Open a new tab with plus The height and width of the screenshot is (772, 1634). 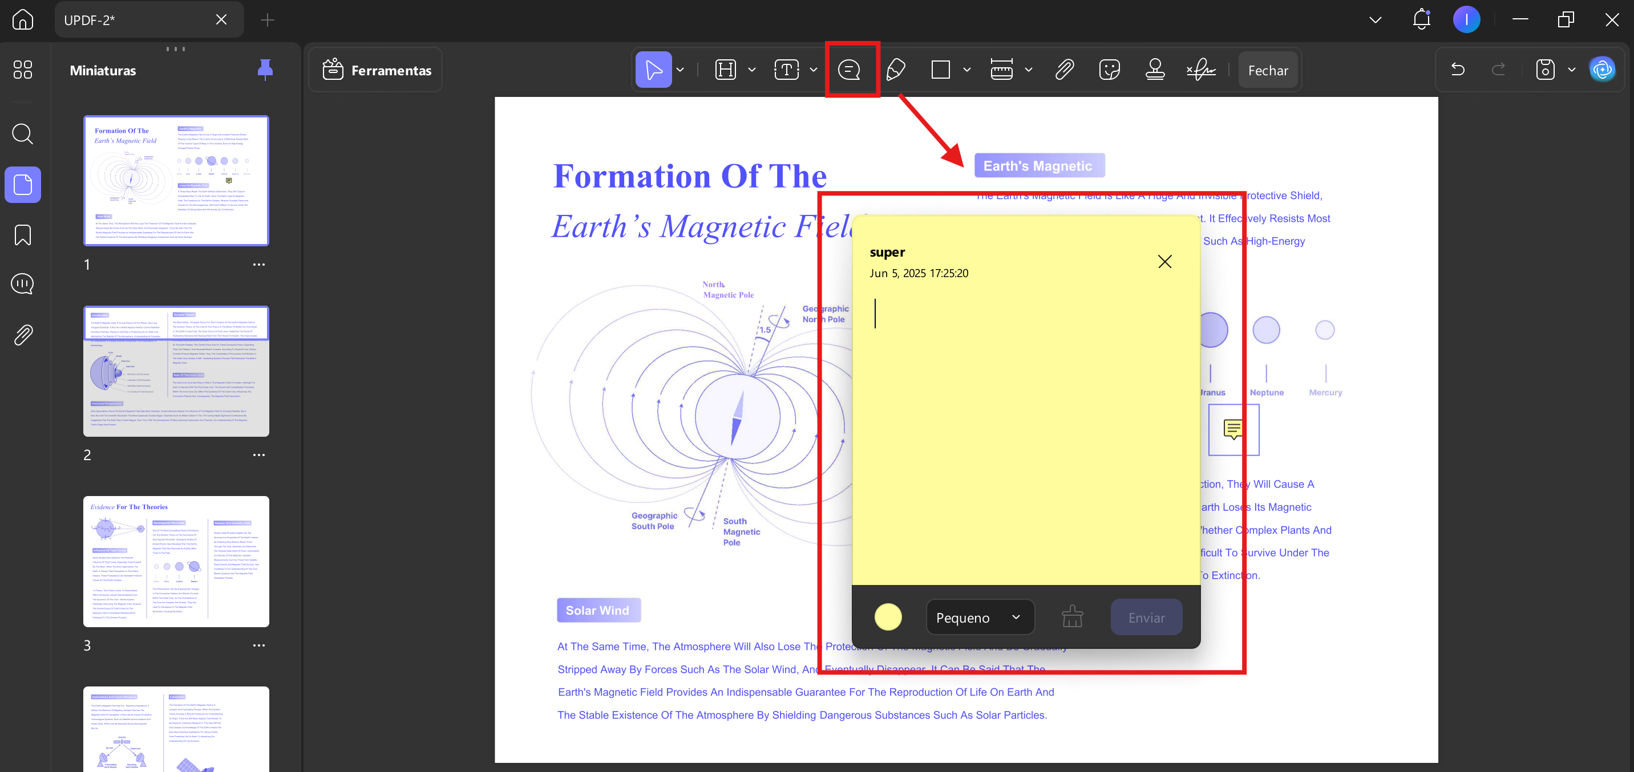click(267, 21)
